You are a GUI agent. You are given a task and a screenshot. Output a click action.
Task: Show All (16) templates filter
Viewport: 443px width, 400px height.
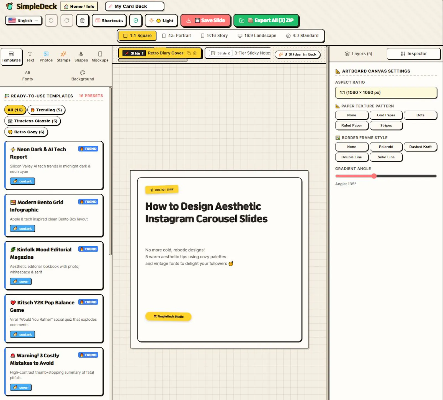pos(15,110)
